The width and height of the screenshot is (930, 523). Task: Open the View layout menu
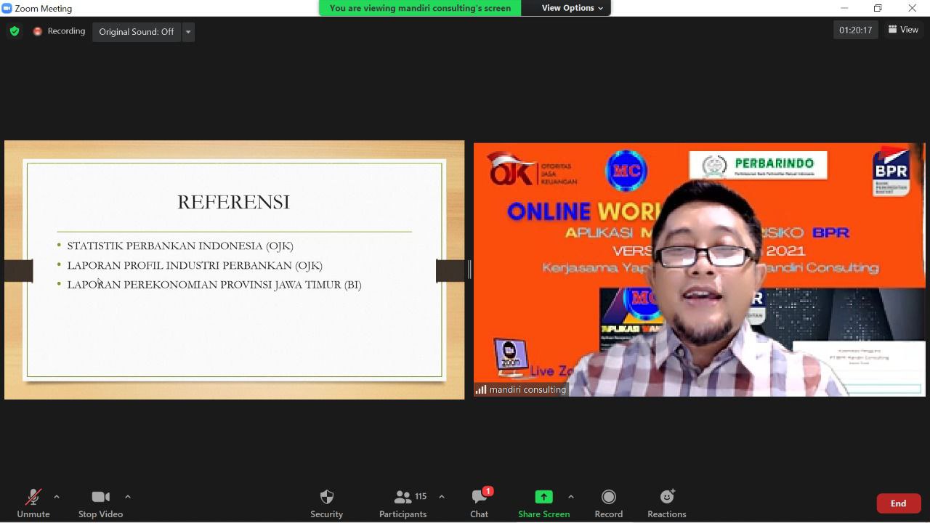(903, 30)
